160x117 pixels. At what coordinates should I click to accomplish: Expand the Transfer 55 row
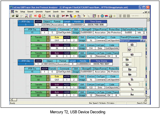coord(31,37)
